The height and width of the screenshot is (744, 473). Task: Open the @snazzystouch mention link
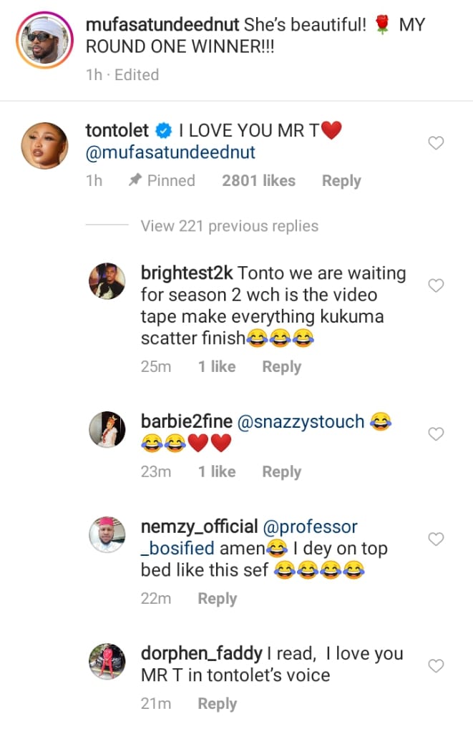pyautogui.click(x=301, y=422)
